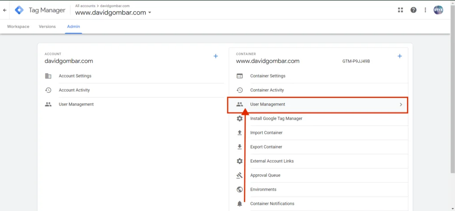Image resolution: width=455 pixels, height=211 pixels.
Task: Switch to the Workspace tab
Action: coord(18,26)
